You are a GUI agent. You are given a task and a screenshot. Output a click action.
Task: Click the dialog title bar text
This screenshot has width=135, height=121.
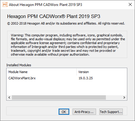point(45,5)
